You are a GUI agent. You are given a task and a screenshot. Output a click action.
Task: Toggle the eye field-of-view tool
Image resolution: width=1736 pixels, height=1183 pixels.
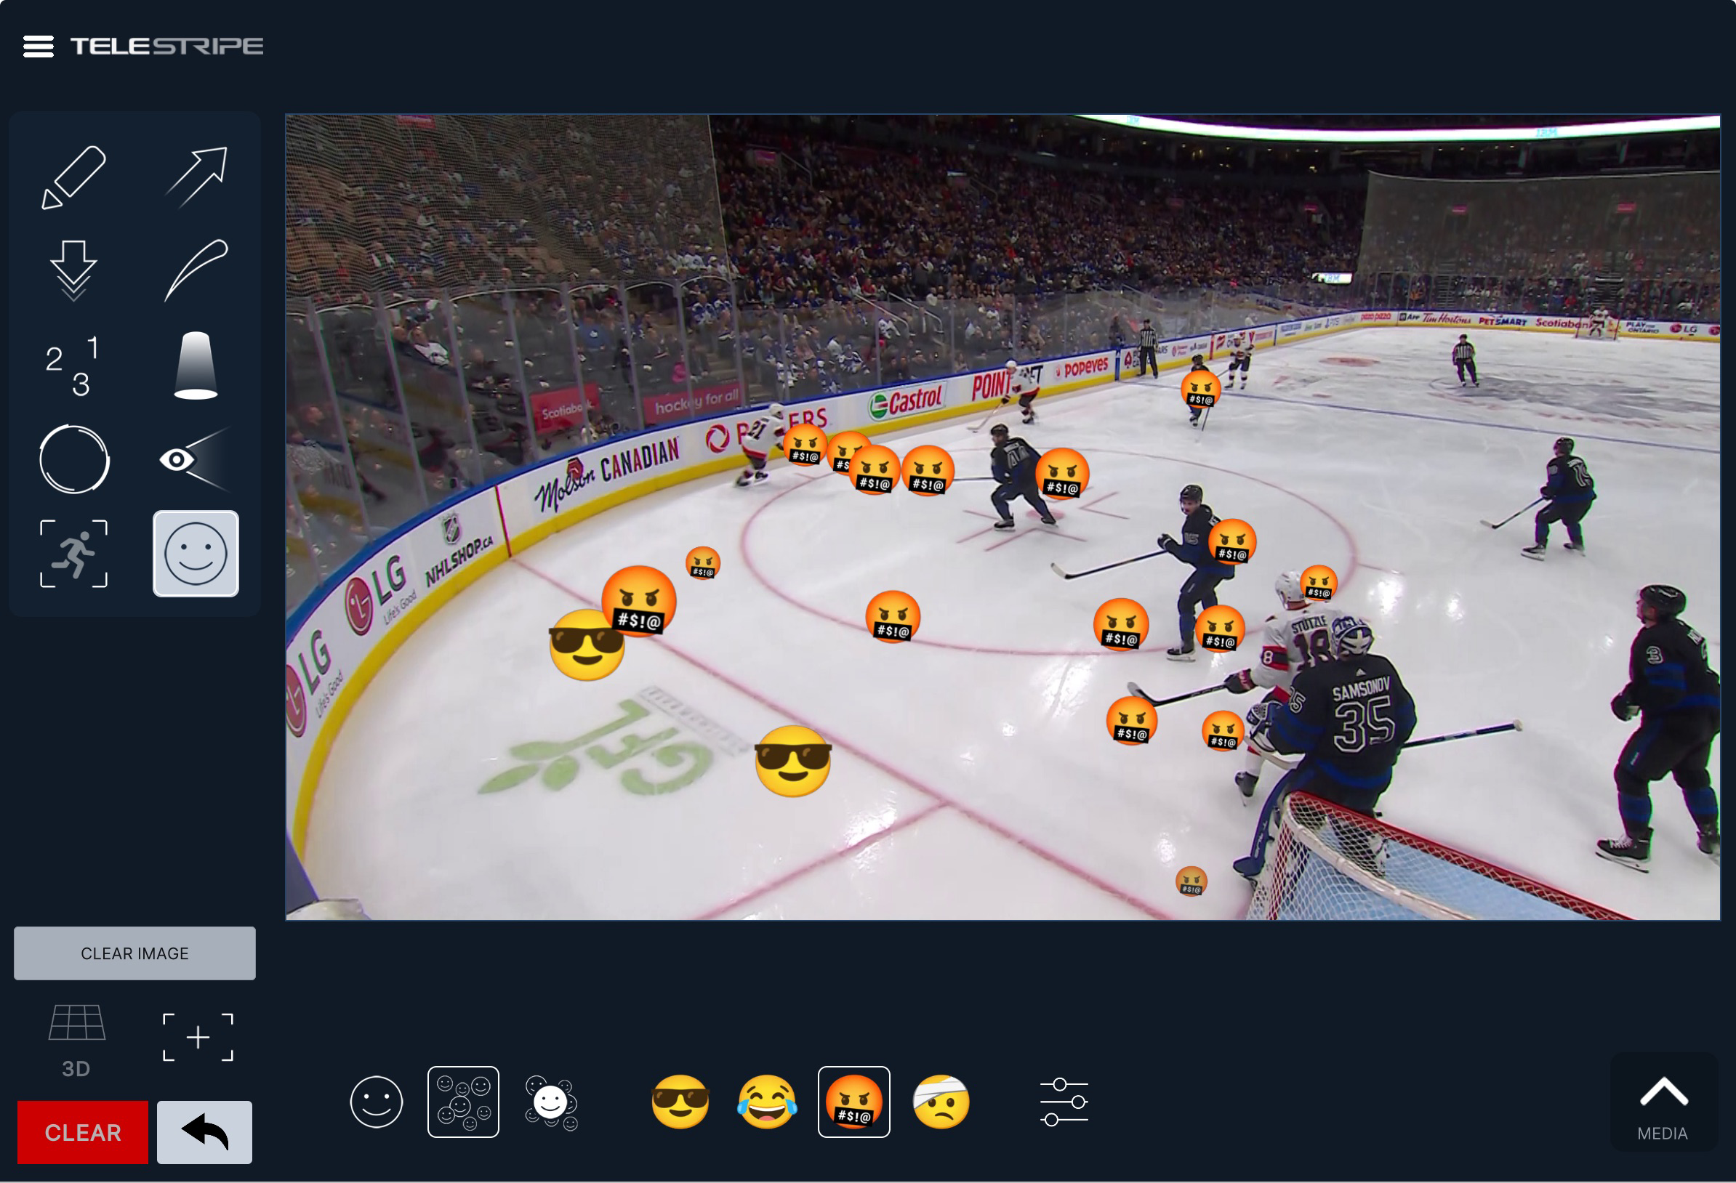point(193,460)
